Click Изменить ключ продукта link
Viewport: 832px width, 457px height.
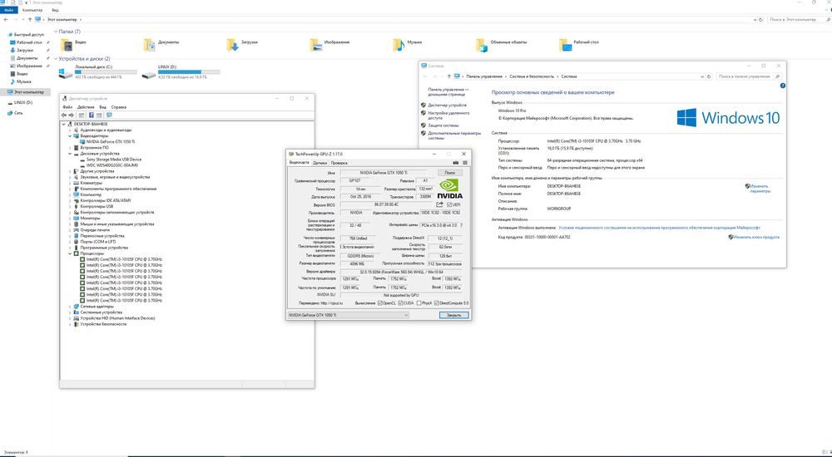756,237
